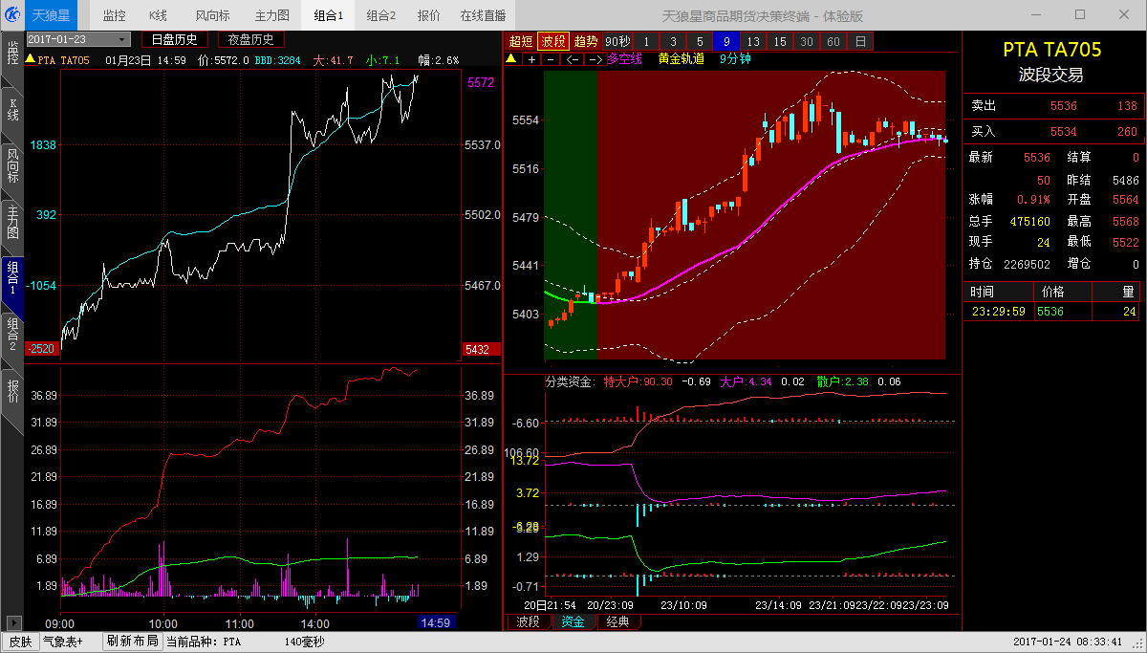Select the 15 minute period button

781,41
